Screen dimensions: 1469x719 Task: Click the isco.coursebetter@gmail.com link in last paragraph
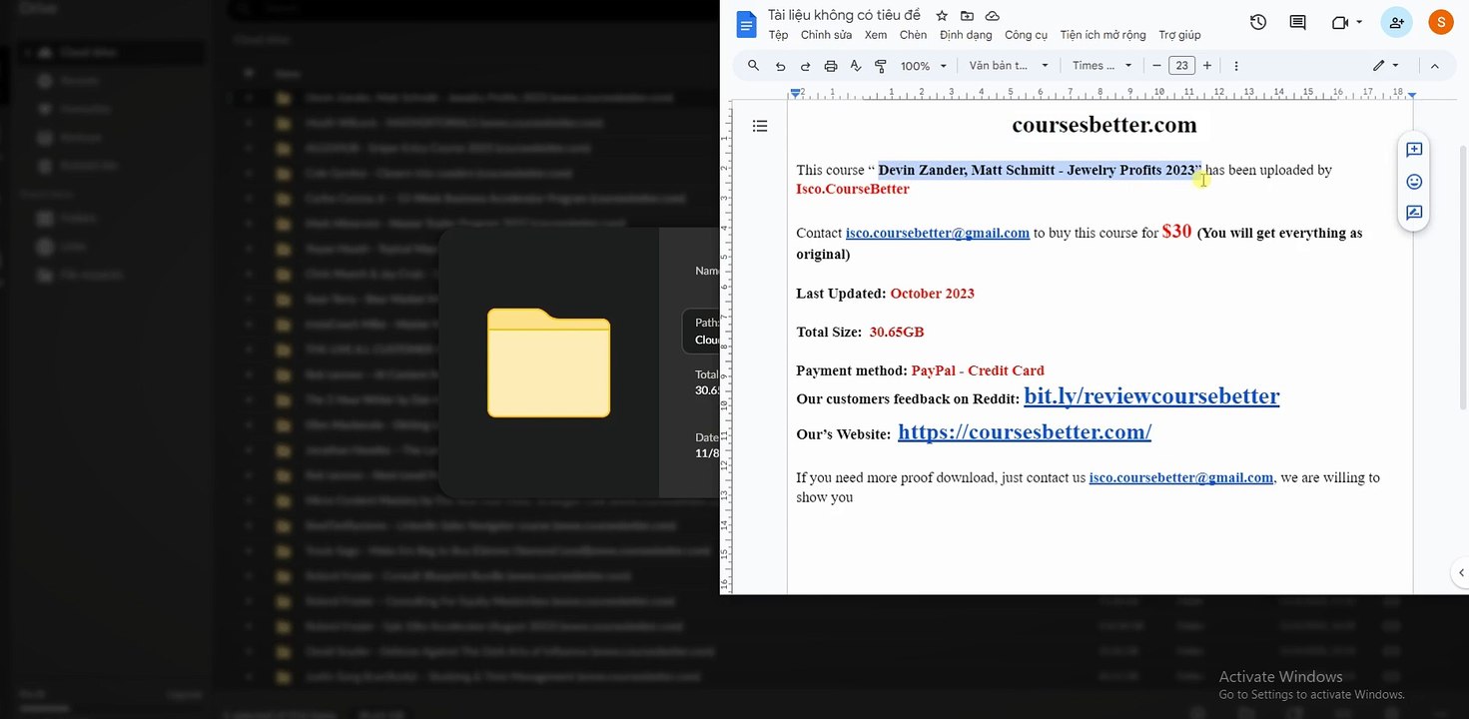[1180, 477]
